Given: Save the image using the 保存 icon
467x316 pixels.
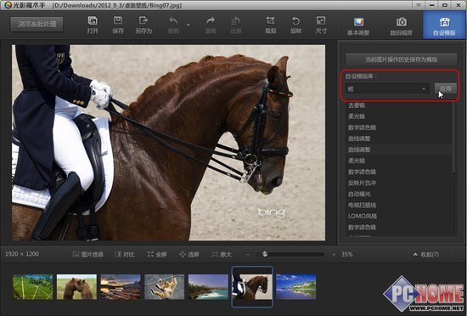Looking at the screenshot, I should pyautogui.click(x=118, y=25).
